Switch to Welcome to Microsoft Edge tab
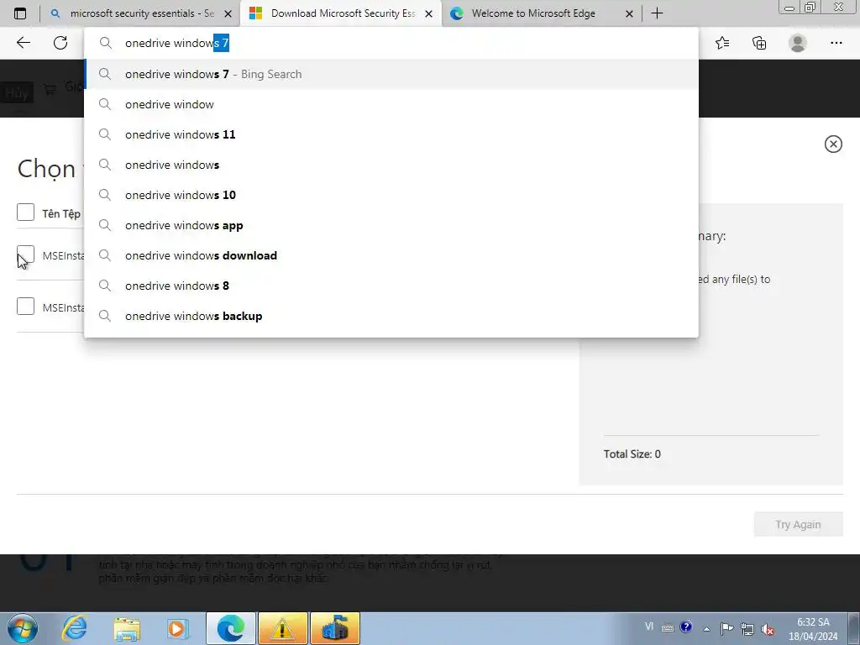This screenshot has height=645, width=860. click(x=542, y=13)
